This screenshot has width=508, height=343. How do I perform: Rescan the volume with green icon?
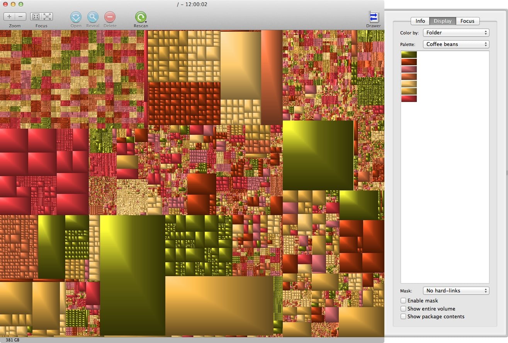coord(141,17)
